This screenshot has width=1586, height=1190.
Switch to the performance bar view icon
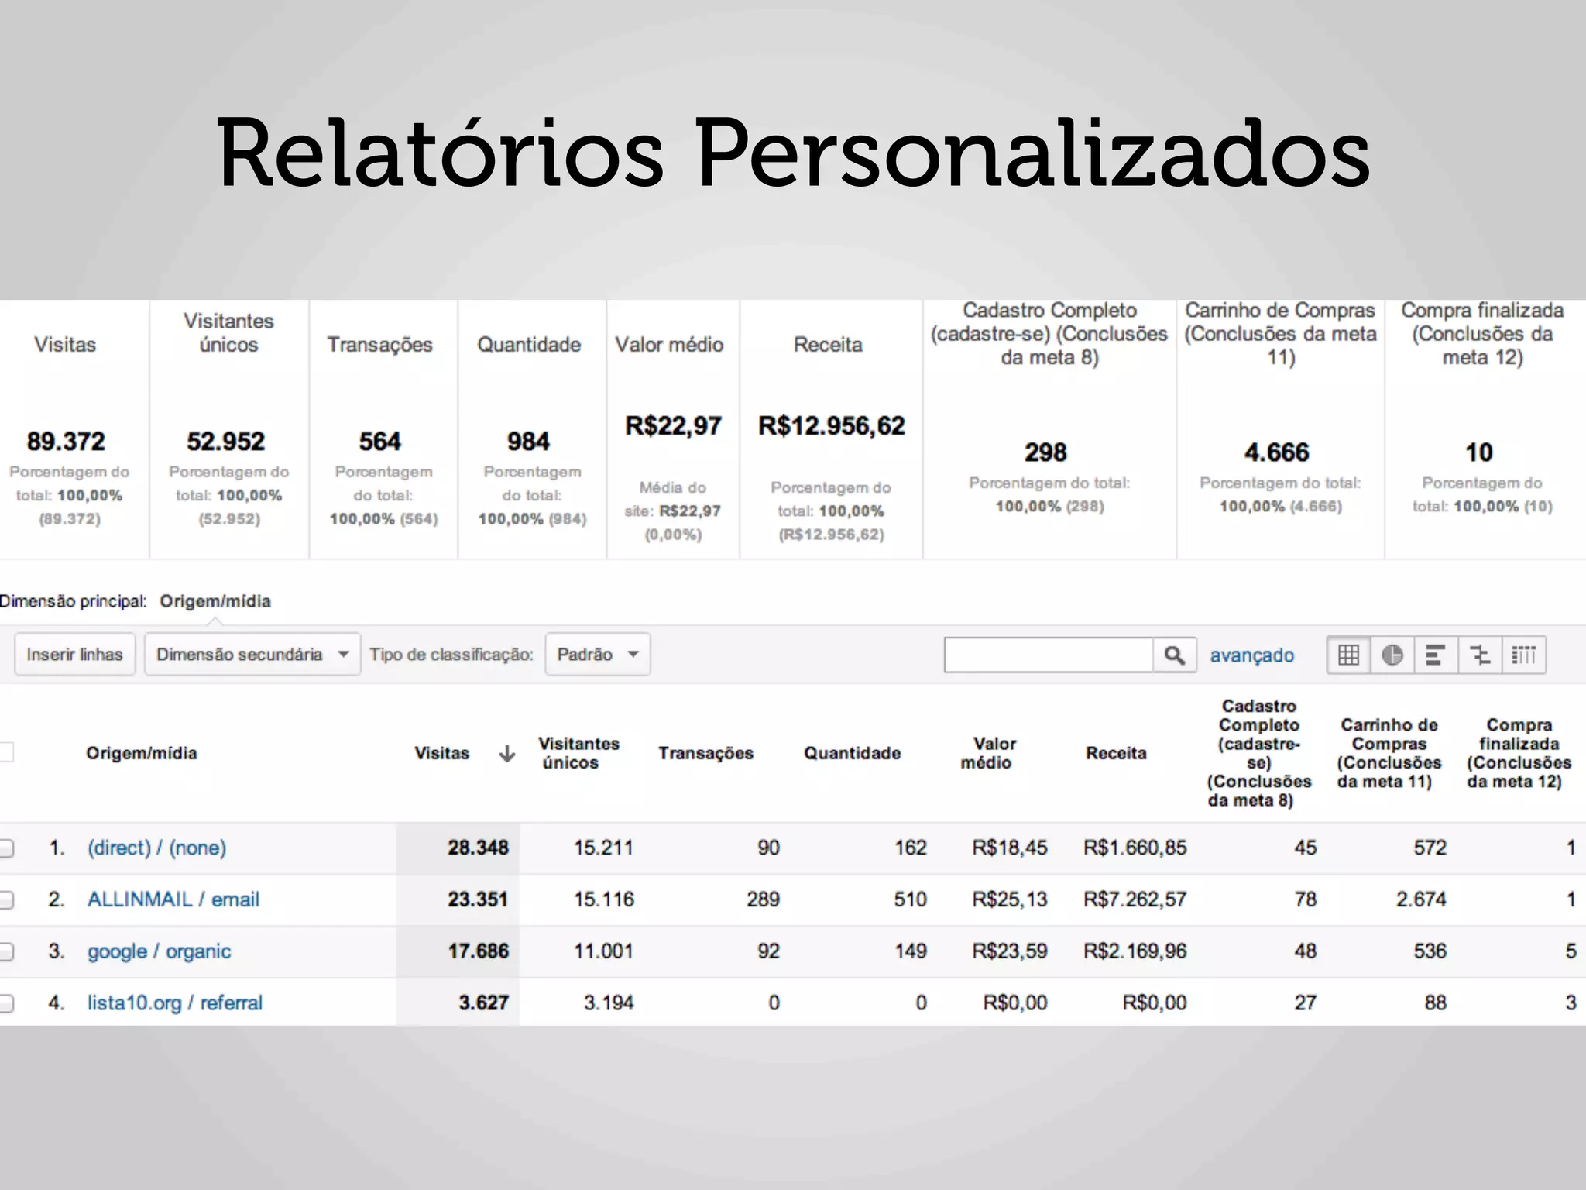1435,655
